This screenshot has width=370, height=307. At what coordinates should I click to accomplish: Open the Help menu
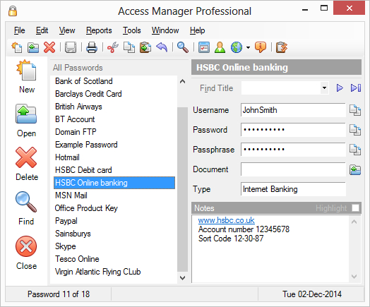pyautogui.click(x=197, y=30)
